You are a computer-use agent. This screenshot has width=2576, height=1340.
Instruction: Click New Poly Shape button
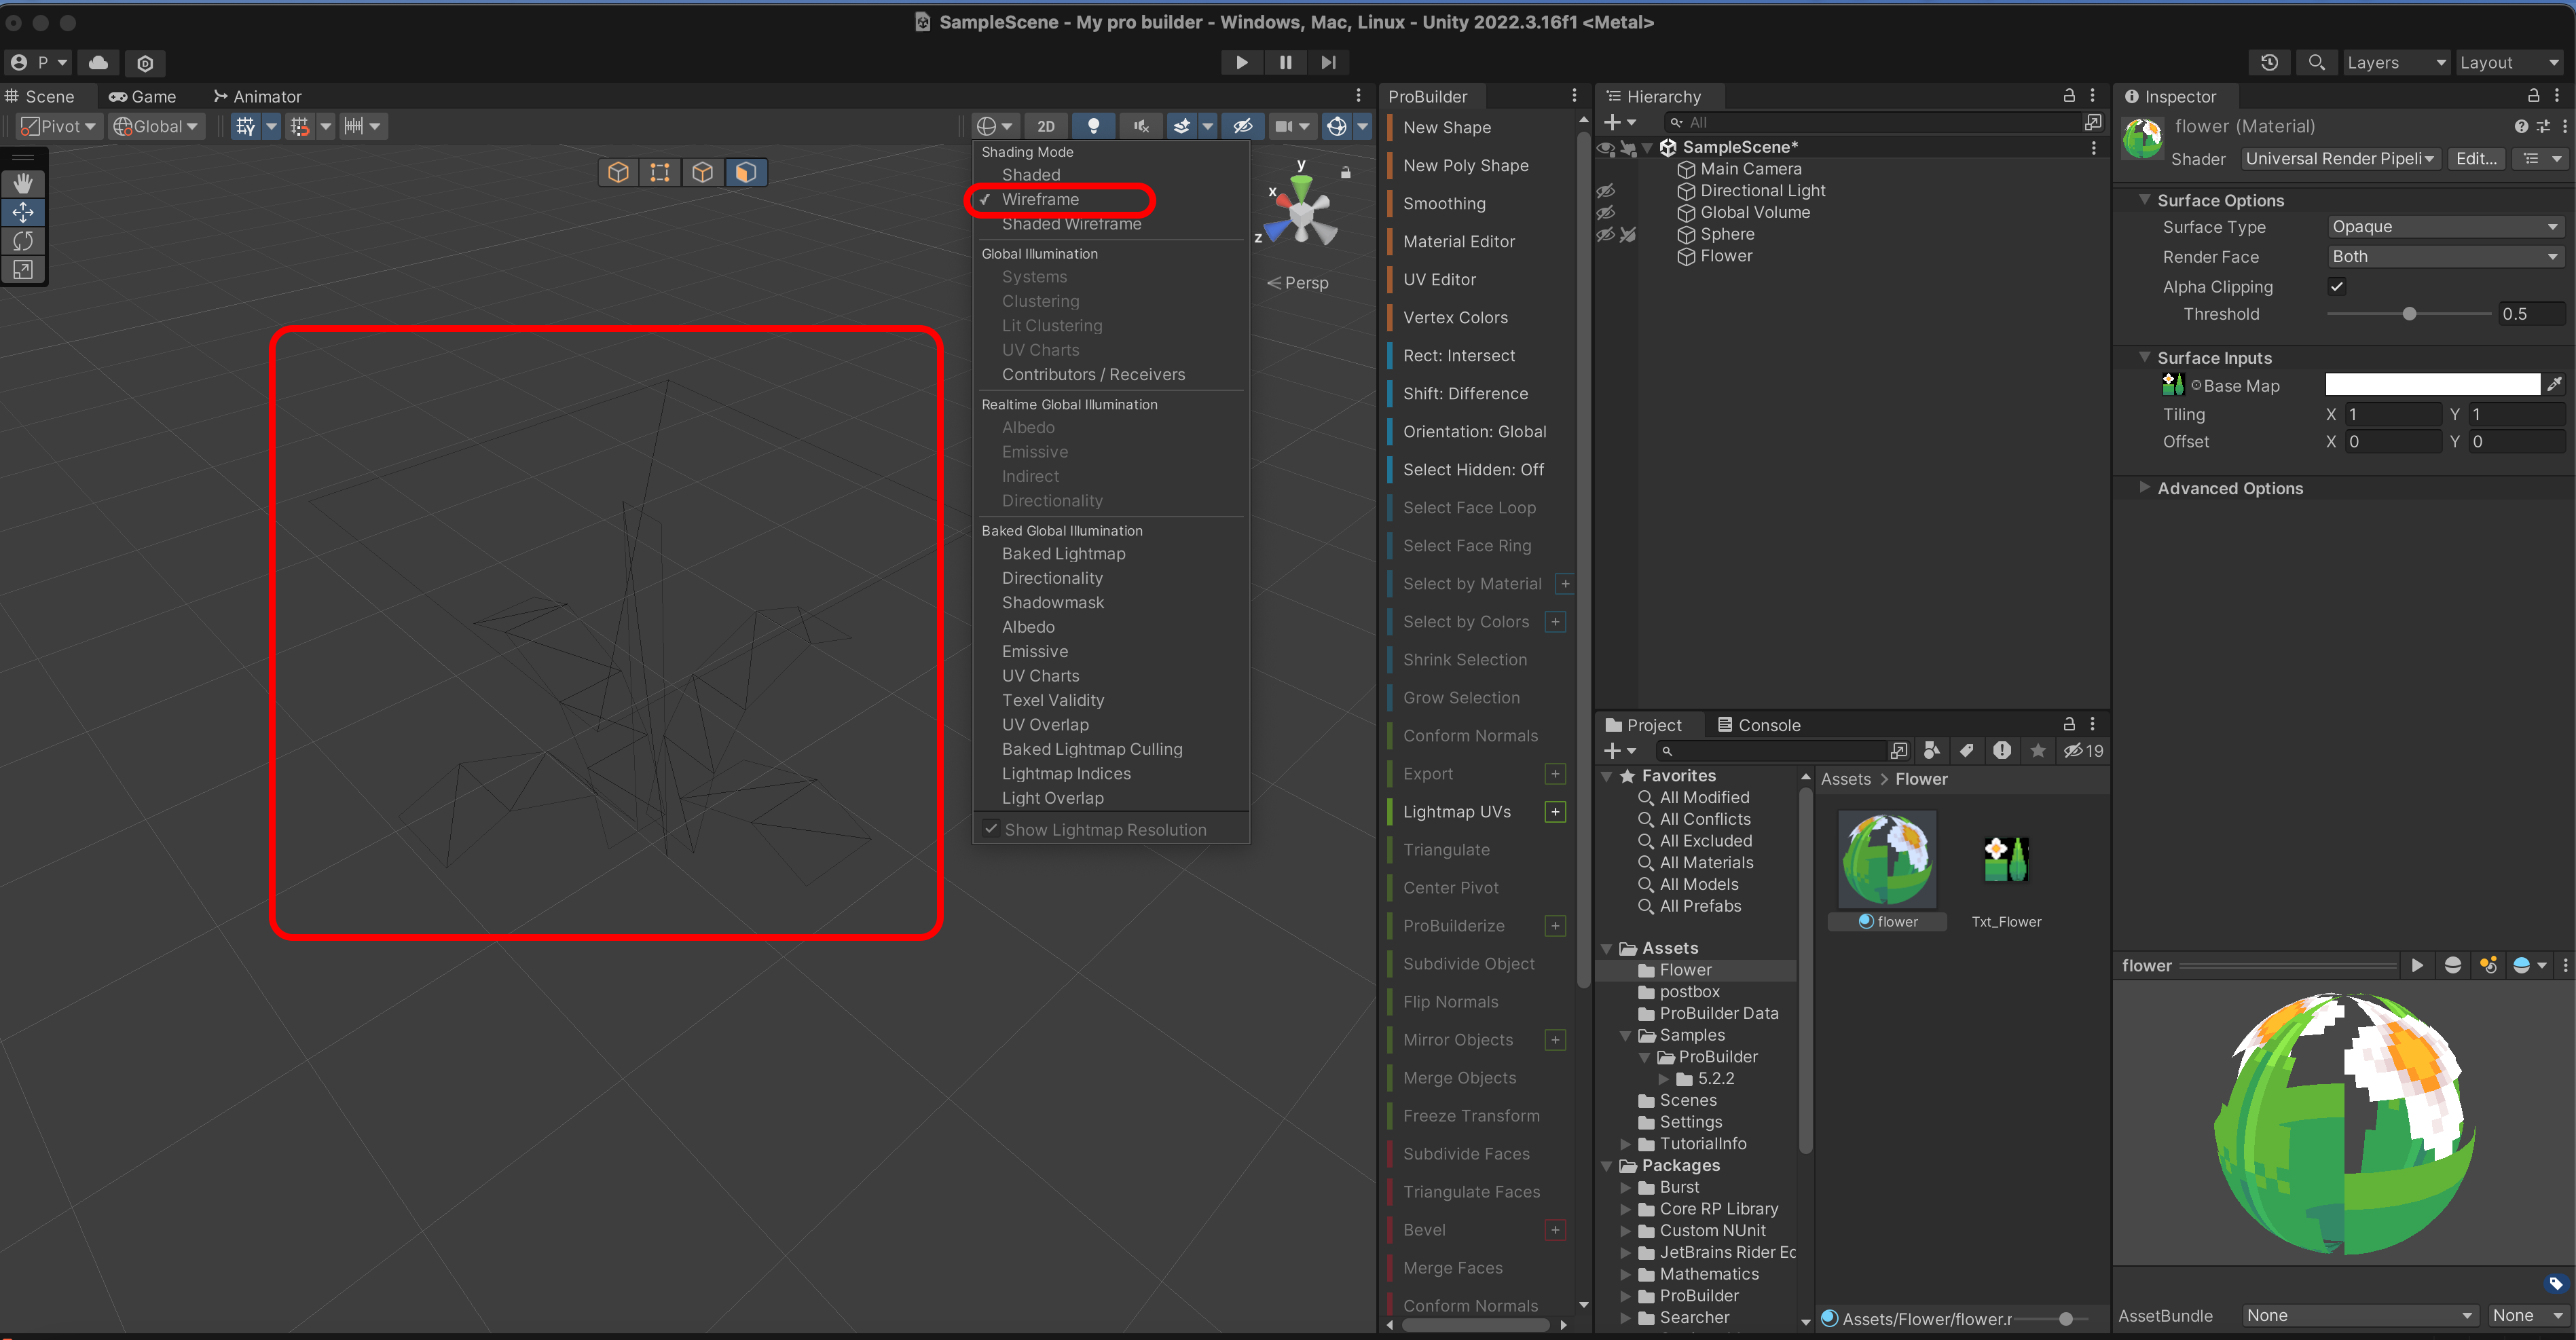pos(1465,165)
